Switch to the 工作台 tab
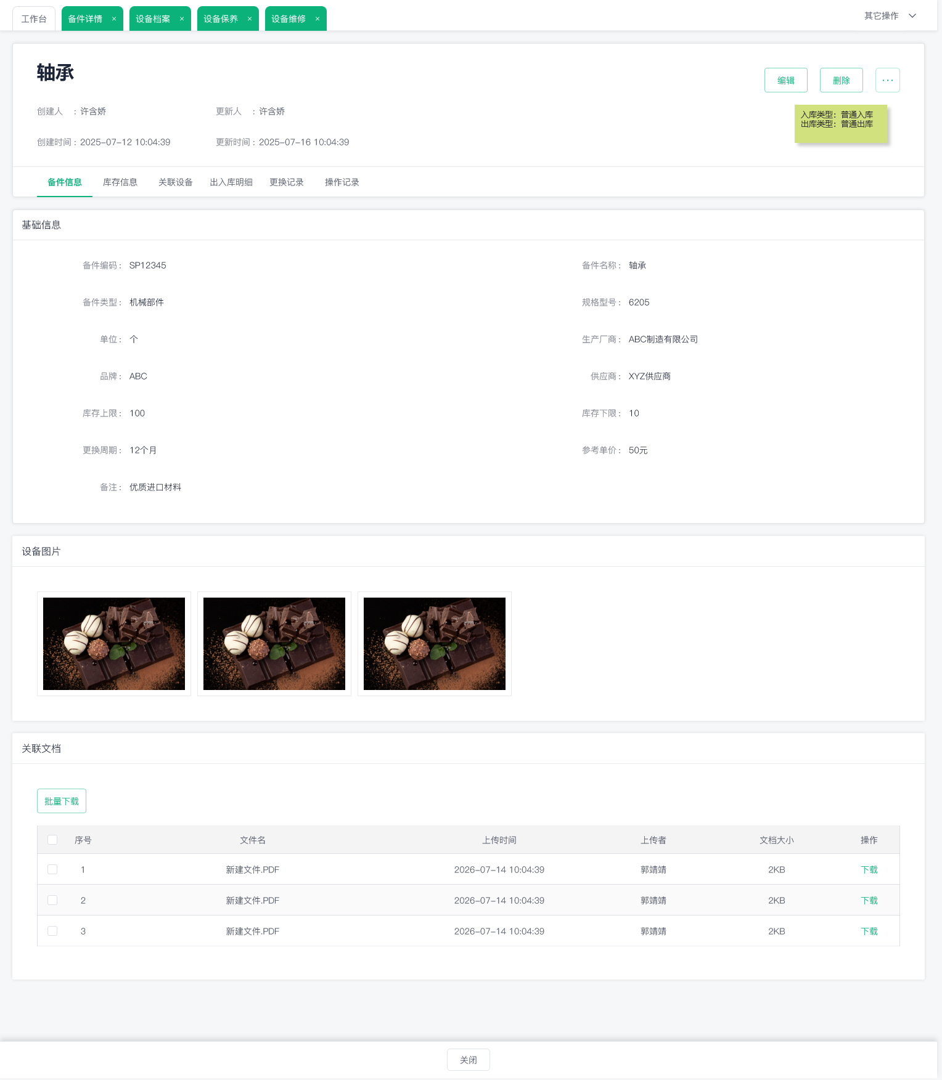This screenshot has height=1080, width=942. click(x=34, y=18)
